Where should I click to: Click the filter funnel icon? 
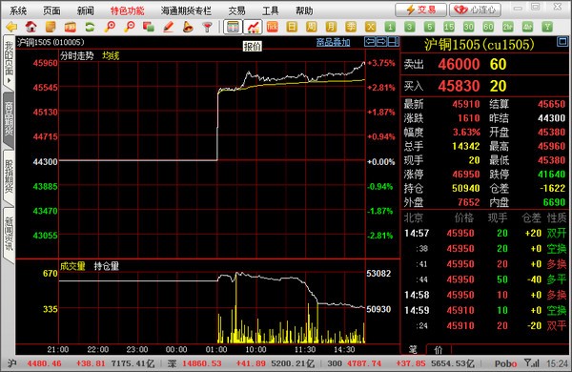207,27
